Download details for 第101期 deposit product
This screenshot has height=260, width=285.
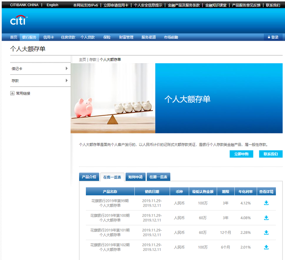pyautogui.click(x=266, y=232)
